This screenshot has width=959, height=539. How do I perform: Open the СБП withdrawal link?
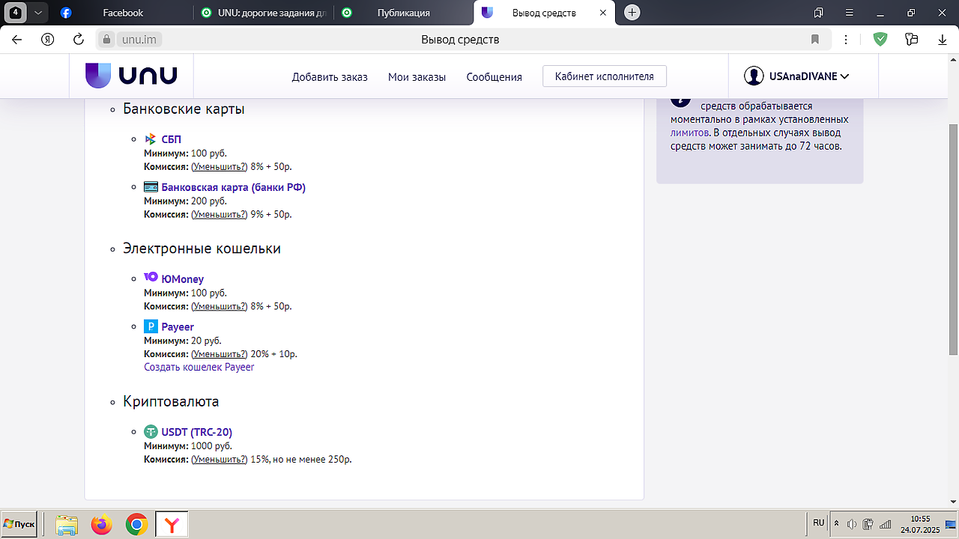click(172, 139)
